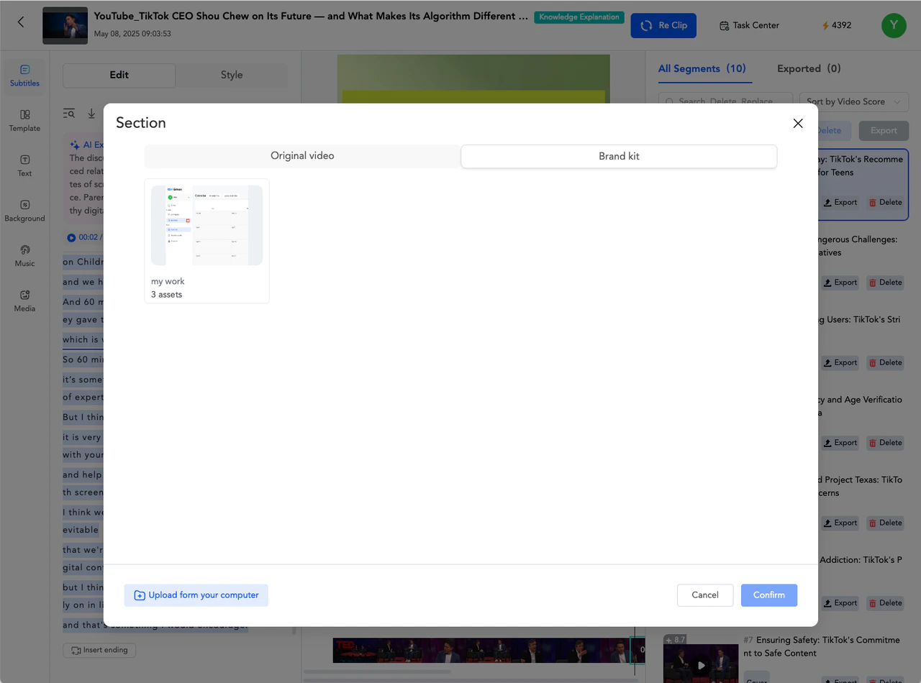Screen dimensions: 921x683
Task: Delete the "Age Verificatio" segment
Action: pos(885,443)
